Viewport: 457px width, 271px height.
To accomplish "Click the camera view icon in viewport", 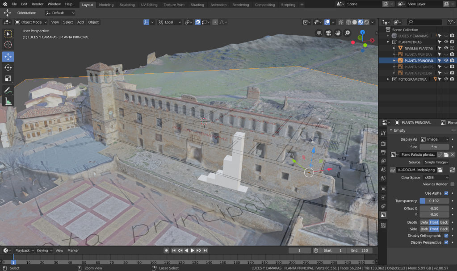I will pyautogui.click(x=328, y=33).
